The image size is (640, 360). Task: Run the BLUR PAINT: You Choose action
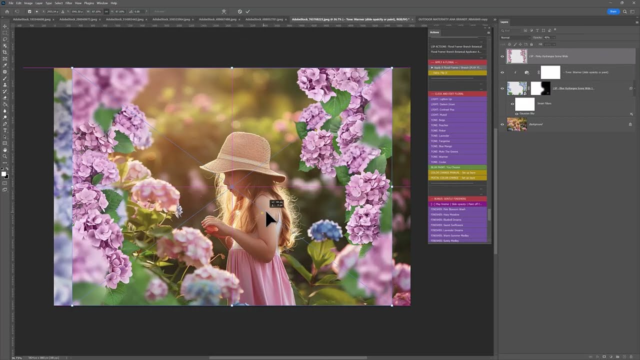pos(457,167)
